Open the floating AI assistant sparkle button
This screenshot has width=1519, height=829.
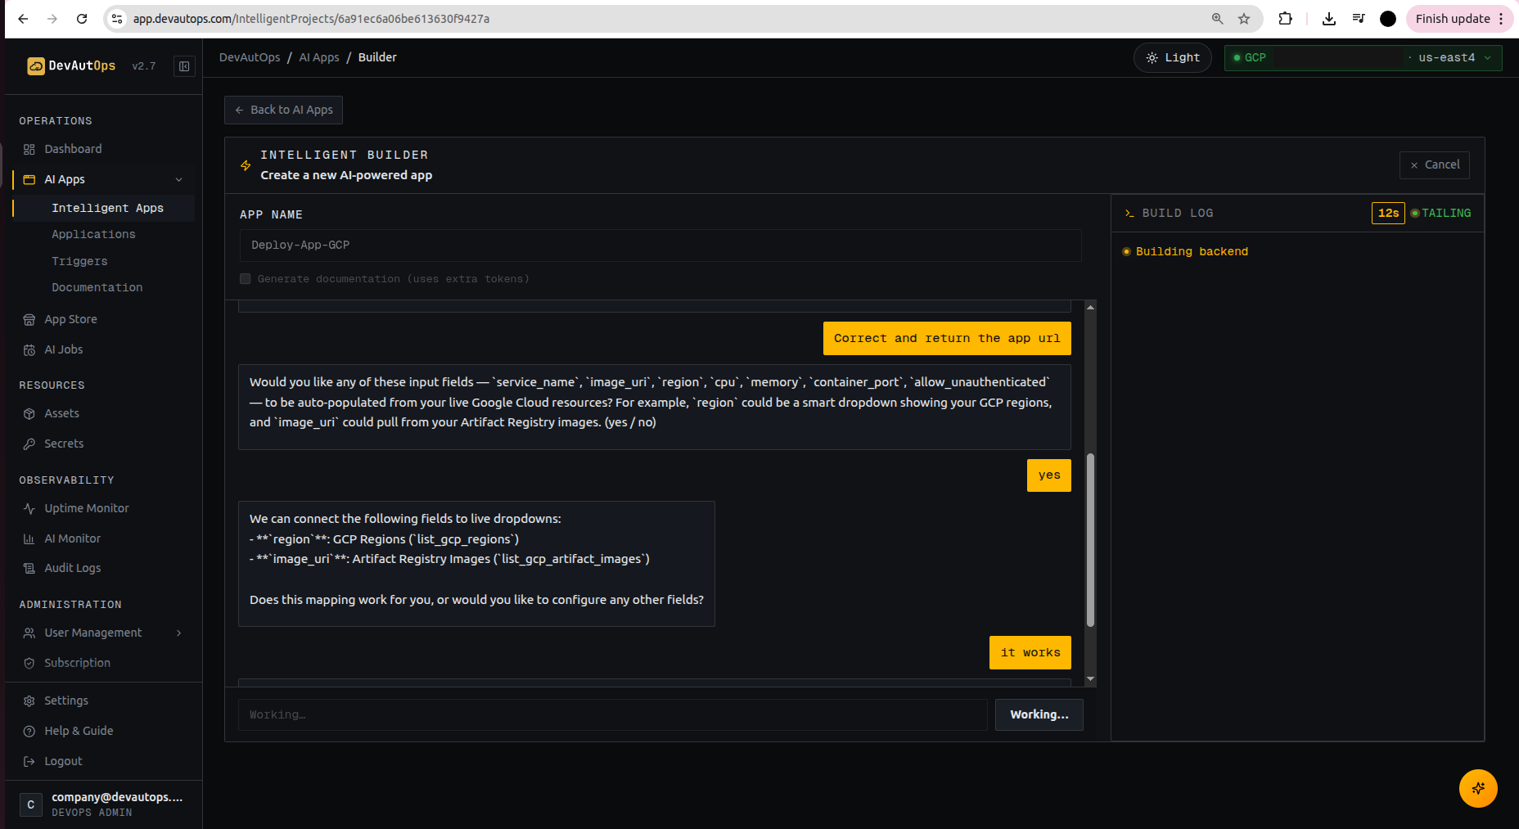pyautogui.click(x=1478, y=788)
